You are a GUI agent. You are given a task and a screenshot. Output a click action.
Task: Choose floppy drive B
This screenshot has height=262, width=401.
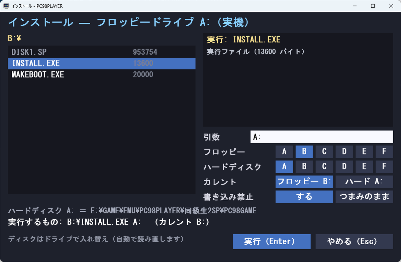[304, 152]
